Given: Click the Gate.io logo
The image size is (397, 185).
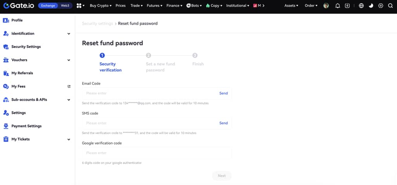Looking at the screenshot, I should (18, 6).
